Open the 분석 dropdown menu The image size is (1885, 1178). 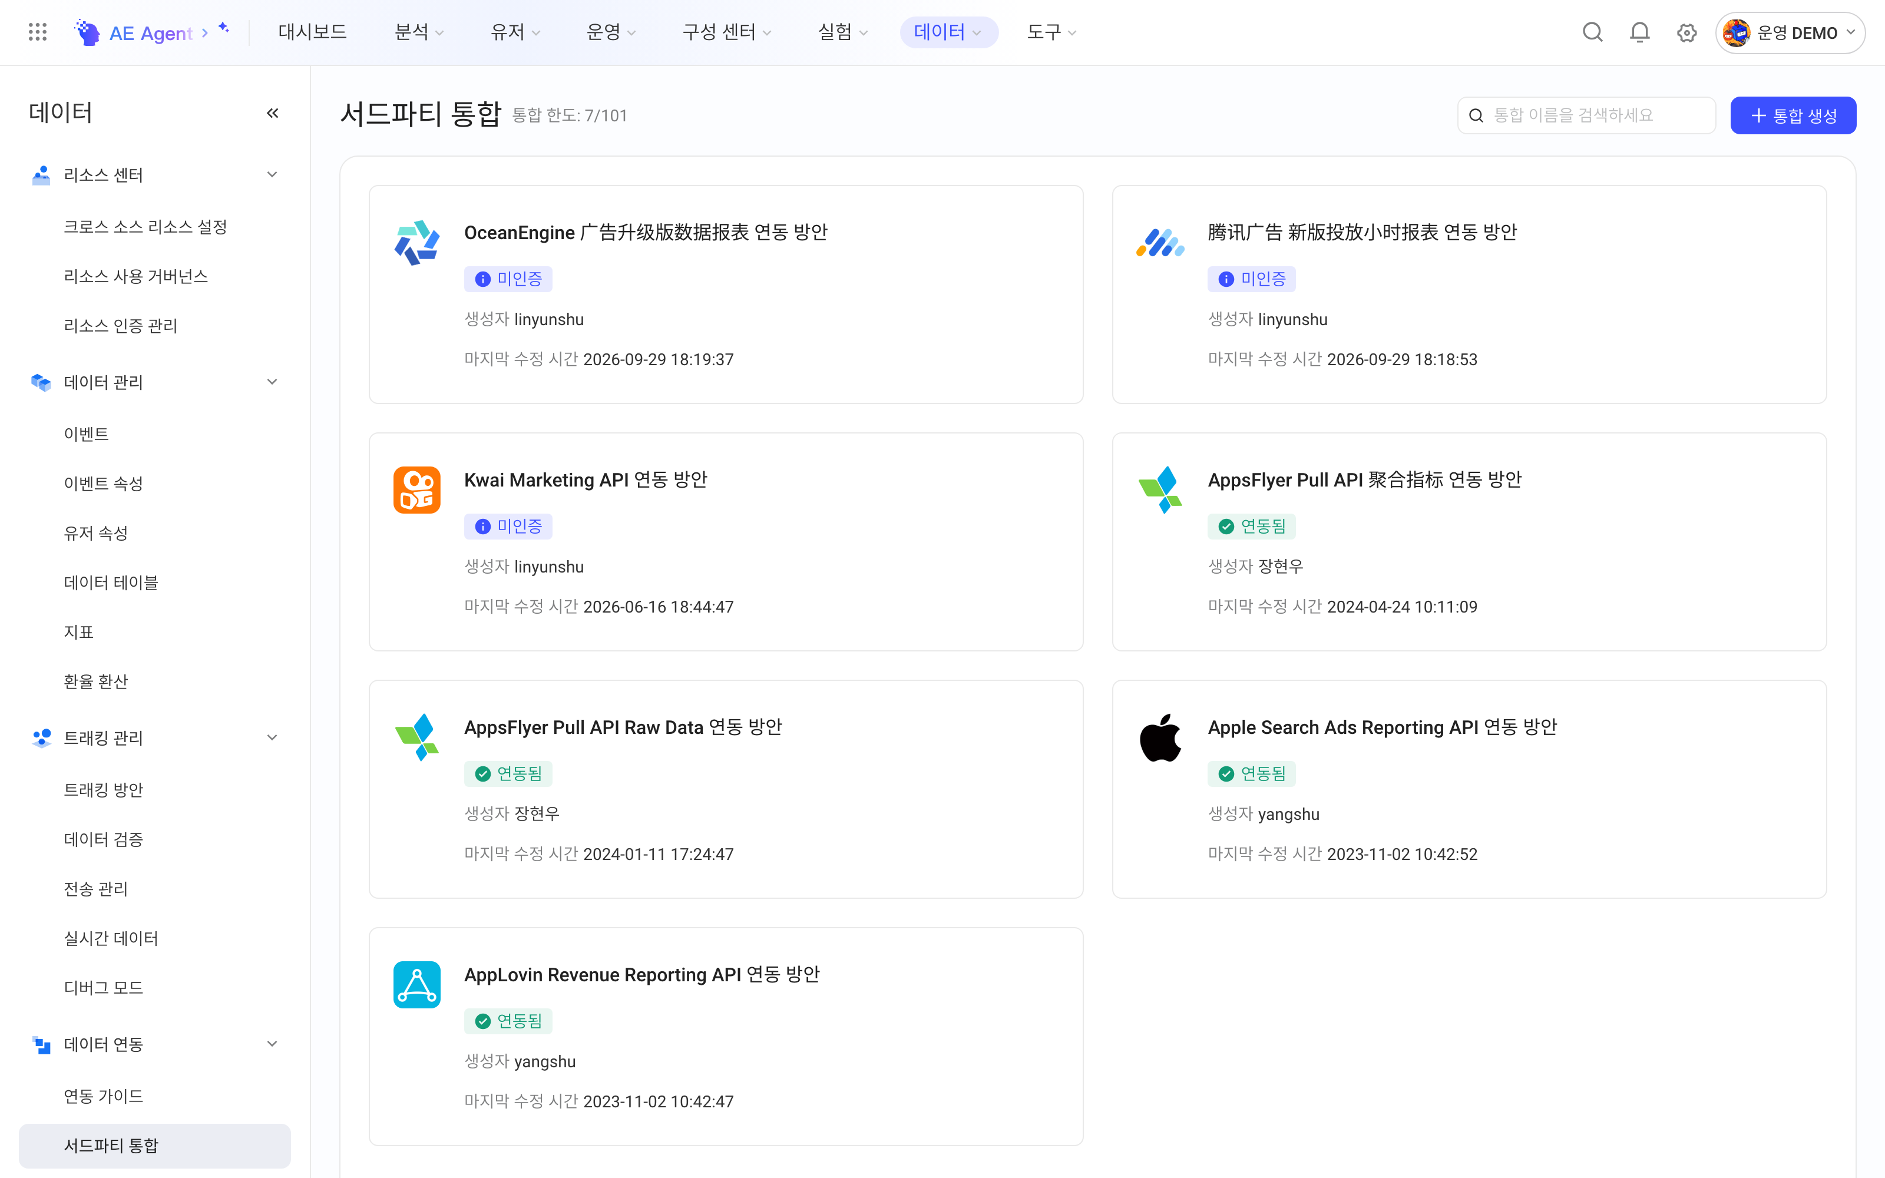point(419,32)
